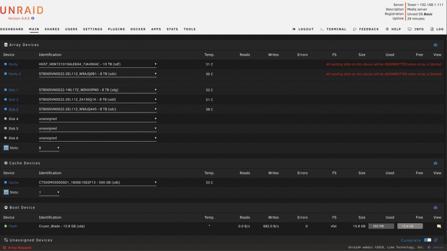
Task: Open the Shares tab
Action: [52, 29]
